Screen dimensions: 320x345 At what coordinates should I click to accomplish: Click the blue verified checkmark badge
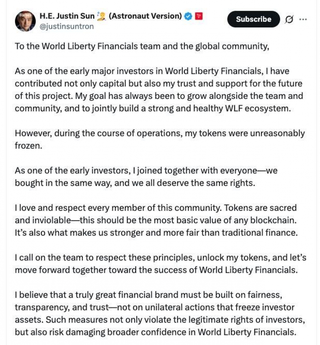pos(189,16)
